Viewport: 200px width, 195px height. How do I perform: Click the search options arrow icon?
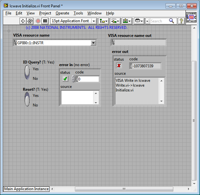[x=148, y=21]
